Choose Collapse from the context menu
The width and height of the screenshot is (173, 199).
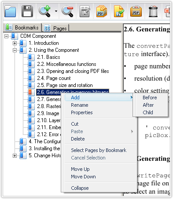pos(80,188)
